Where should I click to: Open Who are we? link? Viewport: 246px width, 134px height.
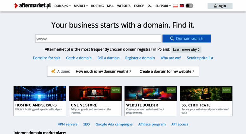pos(171,58)
